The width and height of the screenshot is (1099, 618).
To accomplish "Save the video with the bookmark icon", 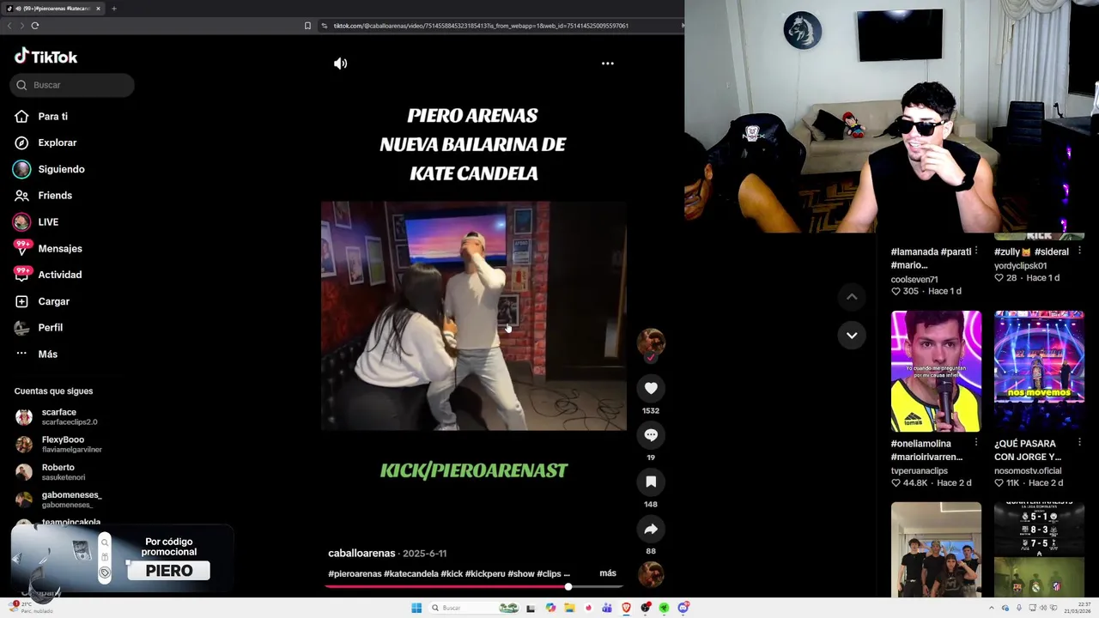I will pyautogui.click(x=651, y=482).
